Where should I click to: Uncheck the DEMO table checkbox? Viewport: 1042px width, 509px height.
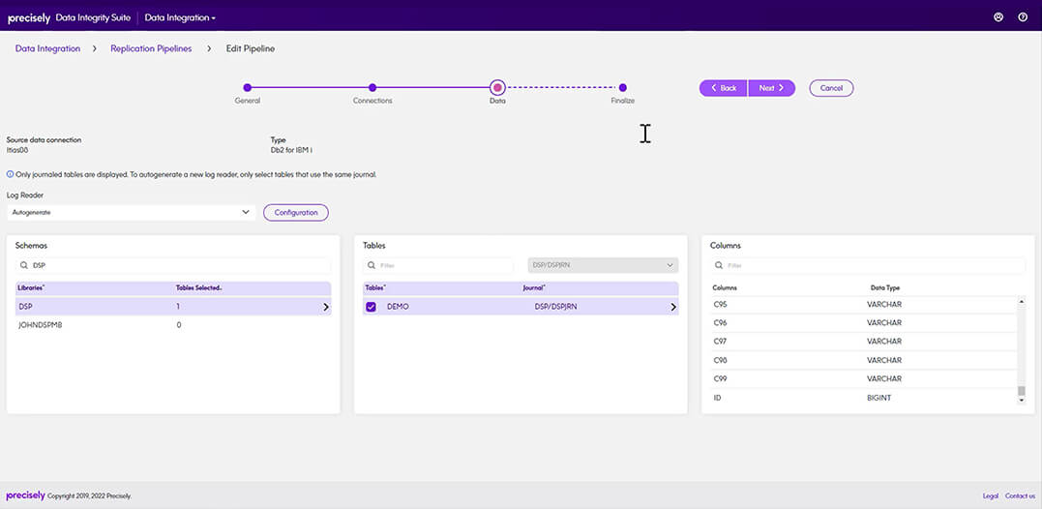click(371, 307)
